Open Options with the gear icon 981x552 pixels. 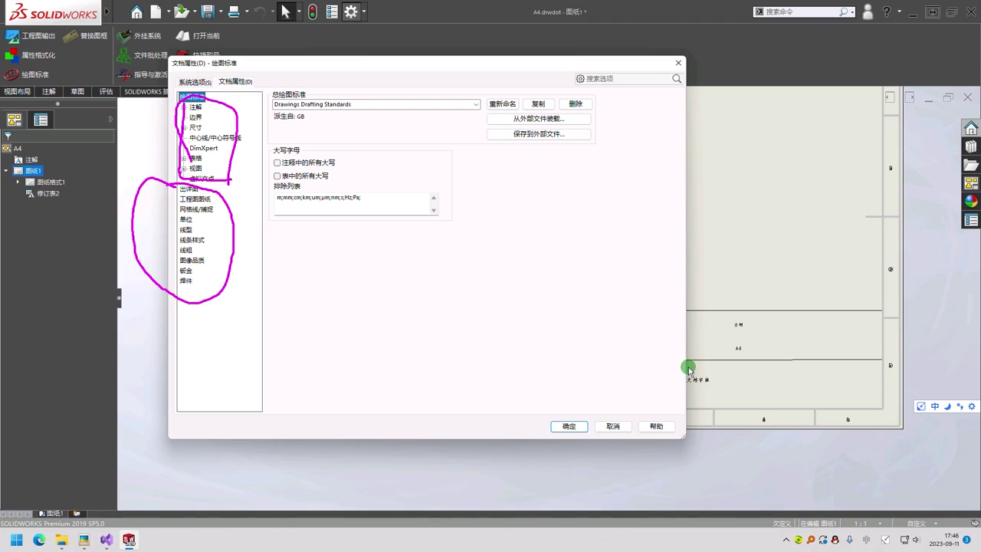(351, 12)
